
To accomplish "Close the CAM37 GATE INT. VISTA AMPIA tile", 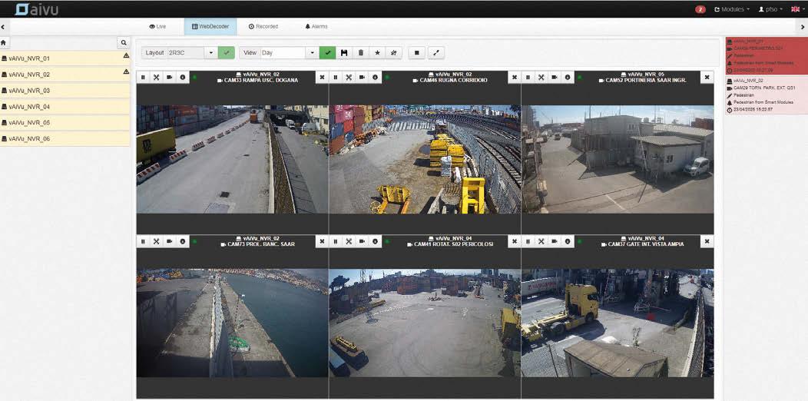I will (x=707, y=241).
